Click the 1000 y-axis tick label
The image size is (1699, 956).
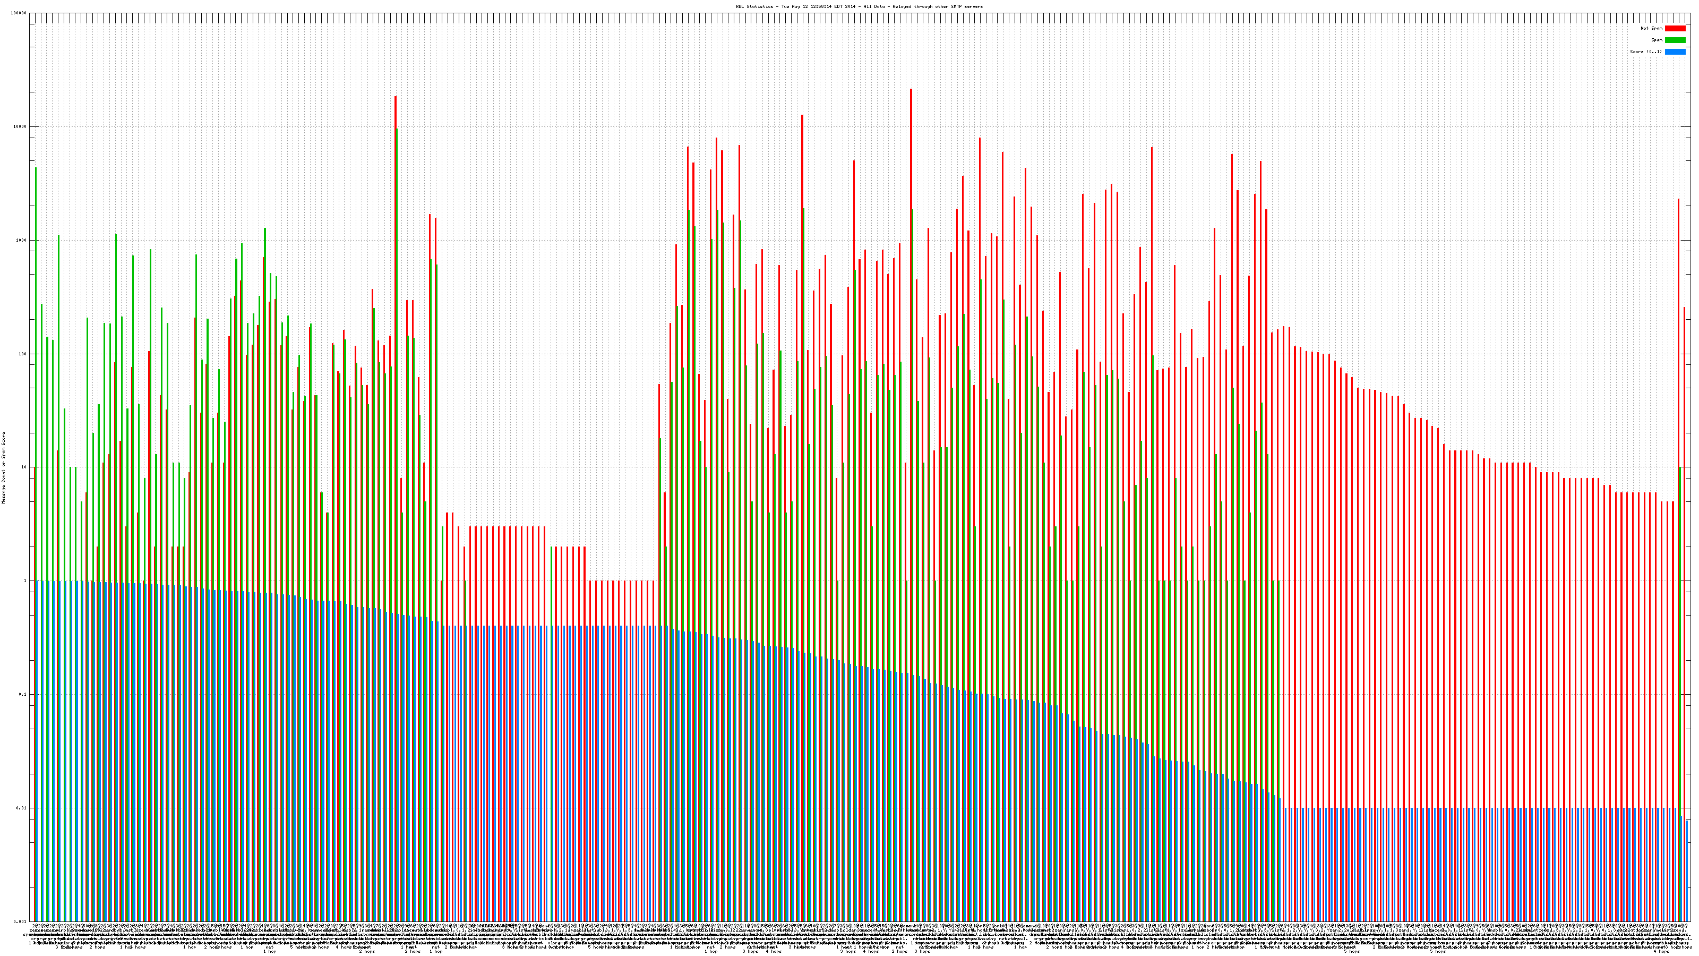[22, 240]
